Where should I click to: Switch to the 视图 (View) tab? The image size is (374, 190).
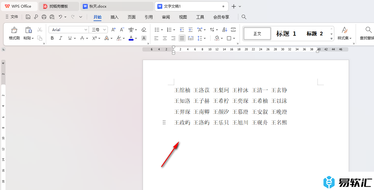[183, 17]
